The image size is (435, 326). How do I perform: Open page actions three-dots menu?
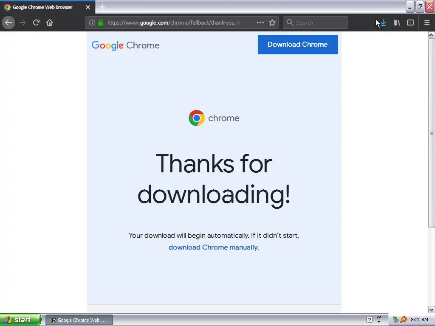point(260,22)
